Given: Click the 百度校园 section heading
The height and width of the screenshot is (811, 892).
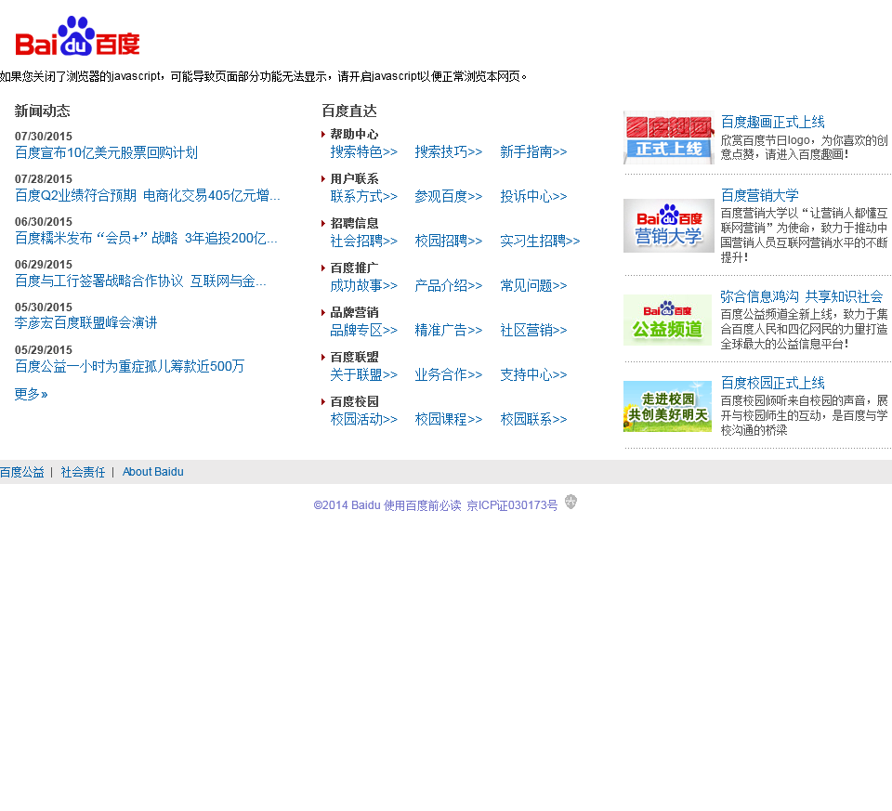Looking at the screenshot, I should pyautogui.click(x=354, y=401).
